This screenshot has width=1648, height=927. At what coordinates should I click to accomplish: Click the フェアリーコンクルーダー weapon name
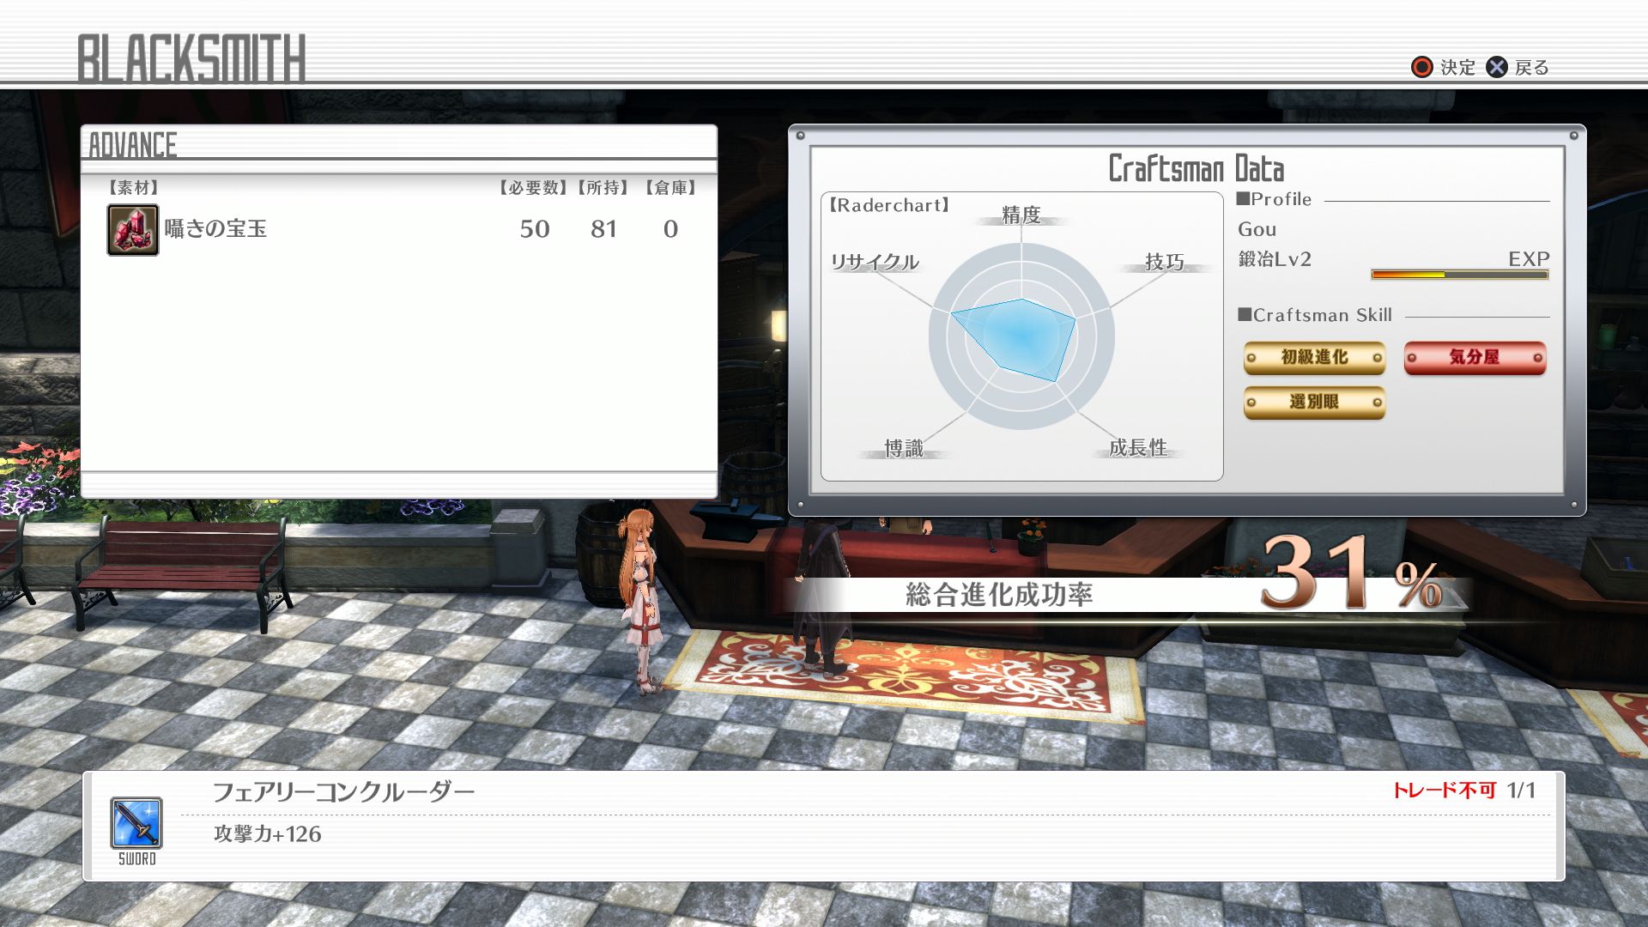tap(343, 791)
